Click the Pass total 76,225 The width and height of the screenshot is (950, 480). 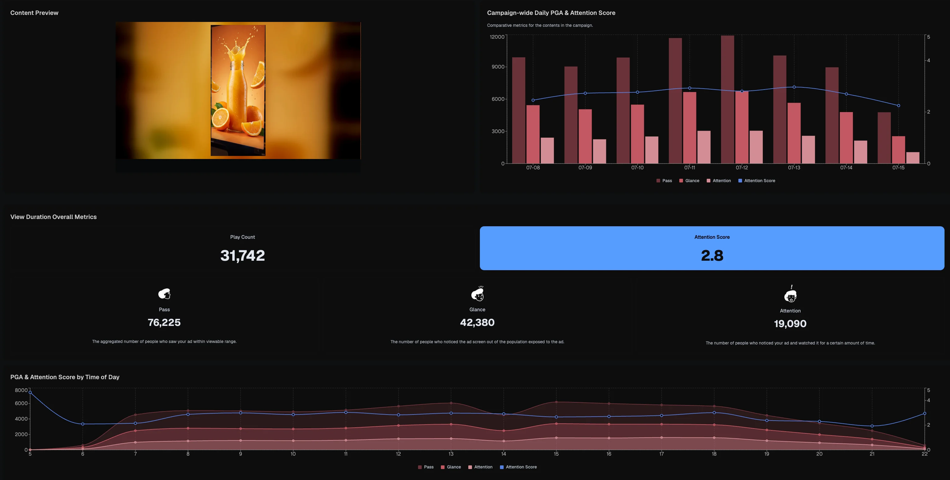[164, 323]
